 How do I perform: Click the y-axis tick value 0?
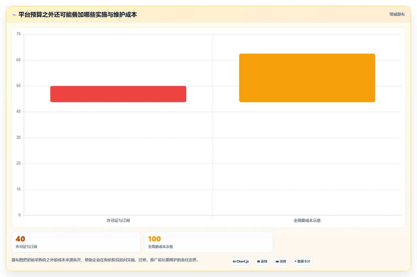20,215
